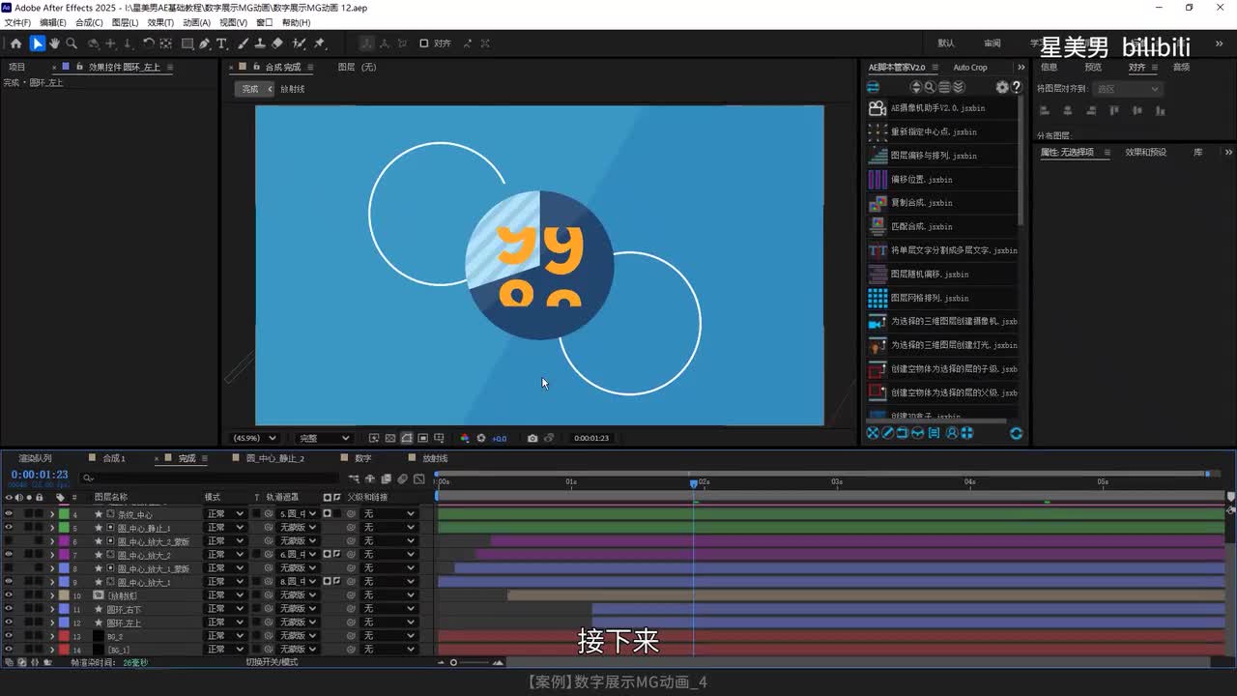Select the Type text tool
The height and width of the screenshot is (696, 1237).
click(221, 43)
